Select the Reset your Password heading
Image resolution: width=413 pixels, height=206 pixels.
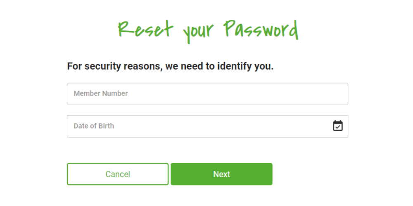[208, 30]
